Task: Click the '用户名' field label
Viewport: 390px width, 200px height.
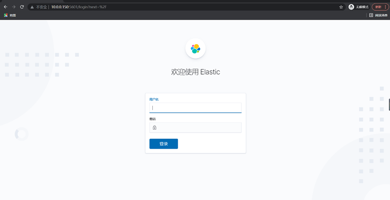Action: (x=154, y=99)
